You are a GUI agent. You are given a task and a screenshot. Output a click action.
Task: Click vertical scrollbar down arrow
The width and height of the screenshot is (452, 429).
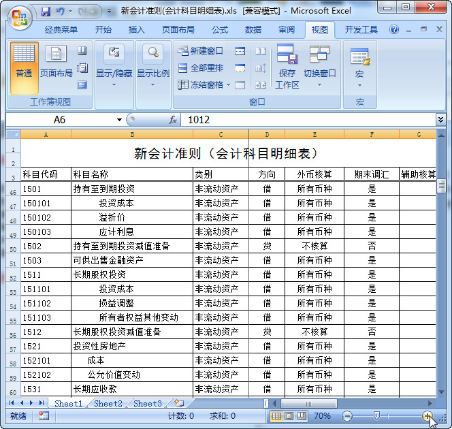(441, 392)
